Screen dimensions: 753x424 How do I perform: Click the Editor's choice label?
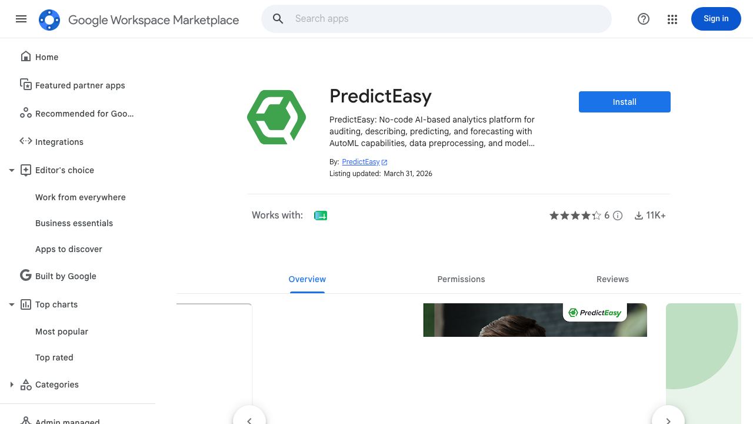point(65,170)
